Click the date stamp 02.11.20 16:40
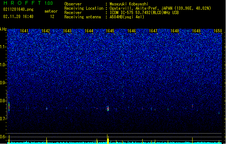The image size is (226, 144). pyautogui.click(x=18, y=16)
